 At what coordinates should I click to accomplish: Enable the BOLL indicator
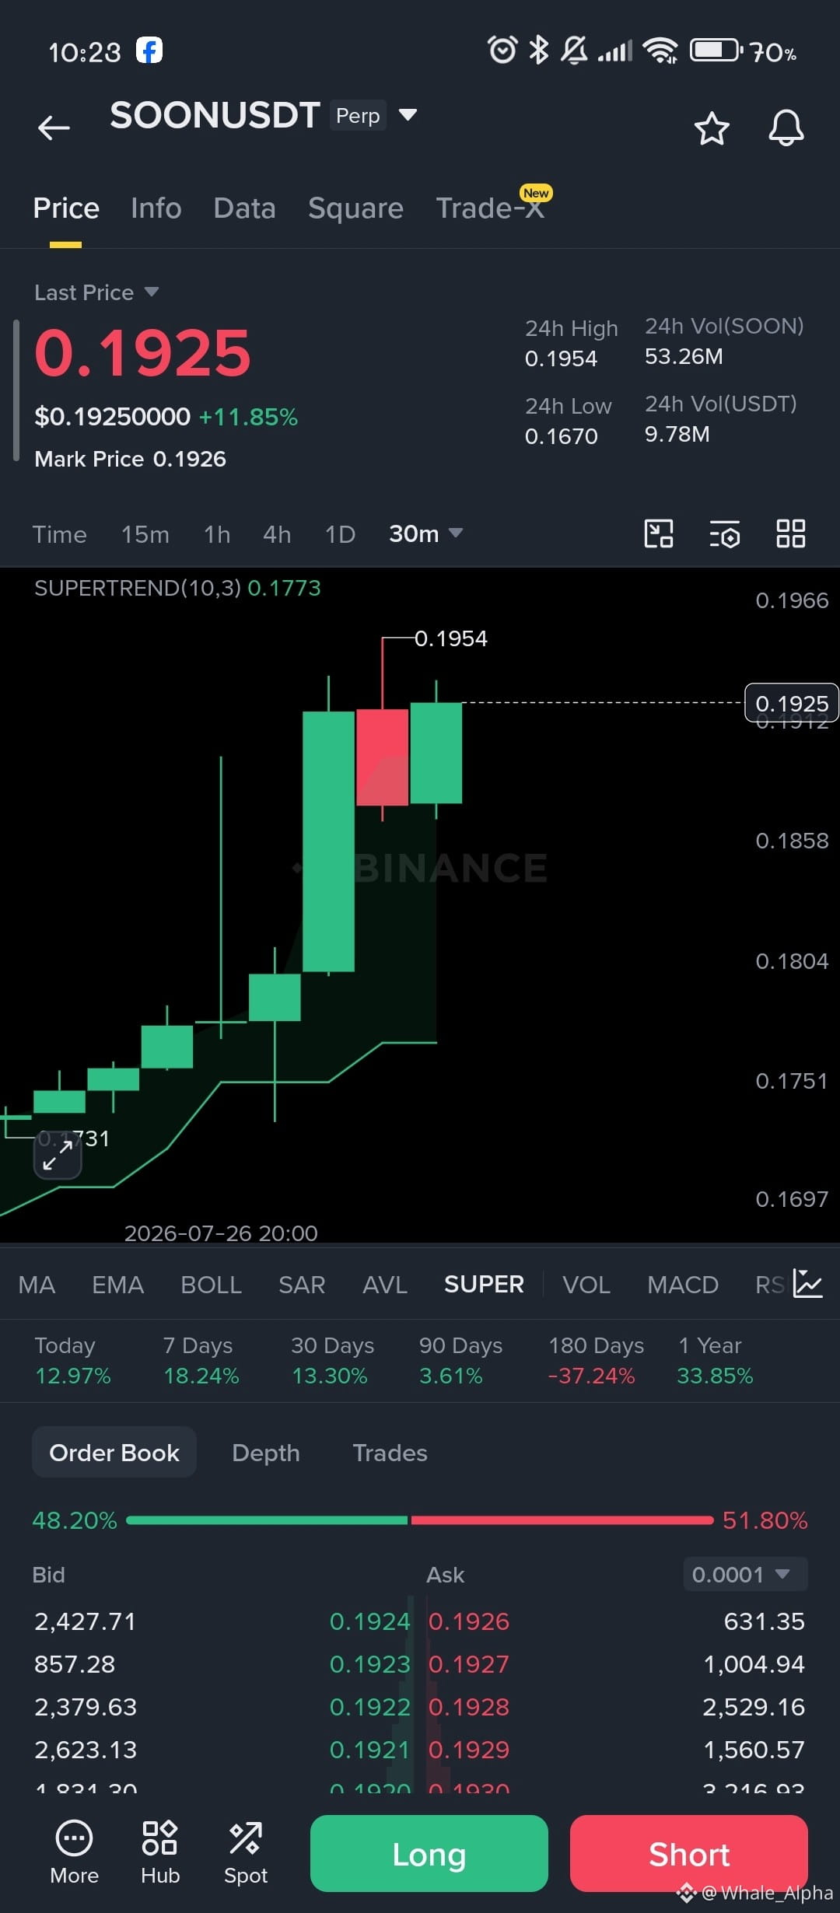click(212, 1285)
